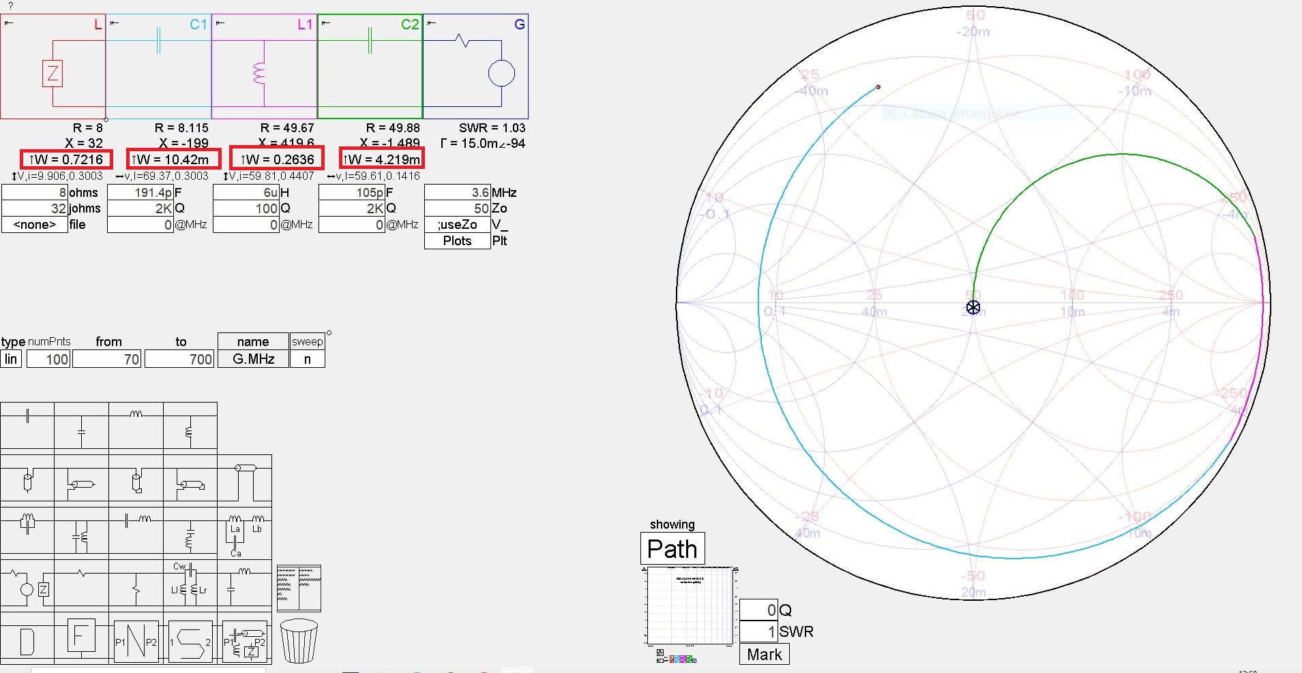Select the series inductor component in palette
The height and width of the screenshot is (673, 1302).
136,425
